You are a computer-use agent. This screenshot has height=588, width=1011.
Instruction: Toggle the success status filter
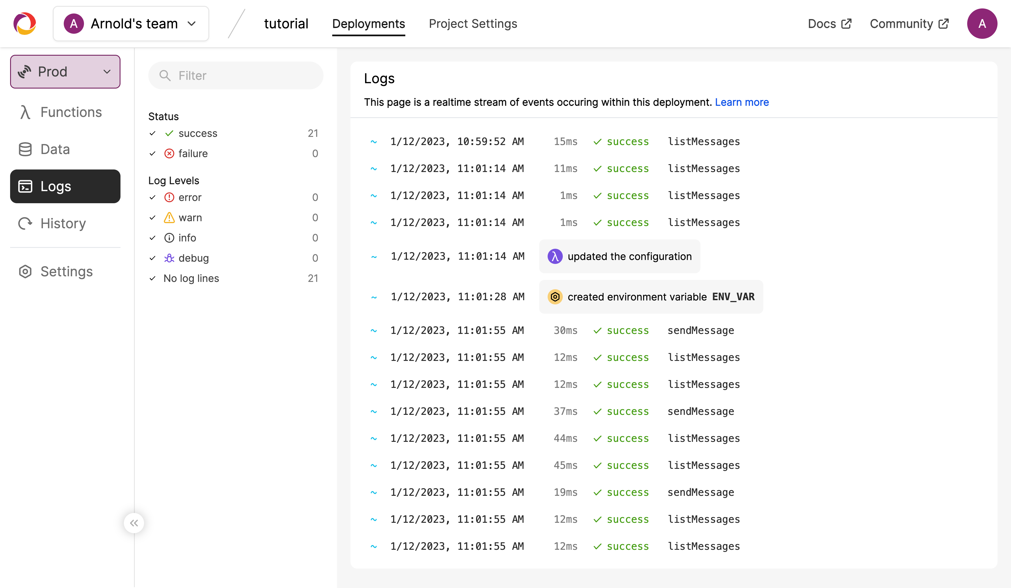click(x=152, y=133)
